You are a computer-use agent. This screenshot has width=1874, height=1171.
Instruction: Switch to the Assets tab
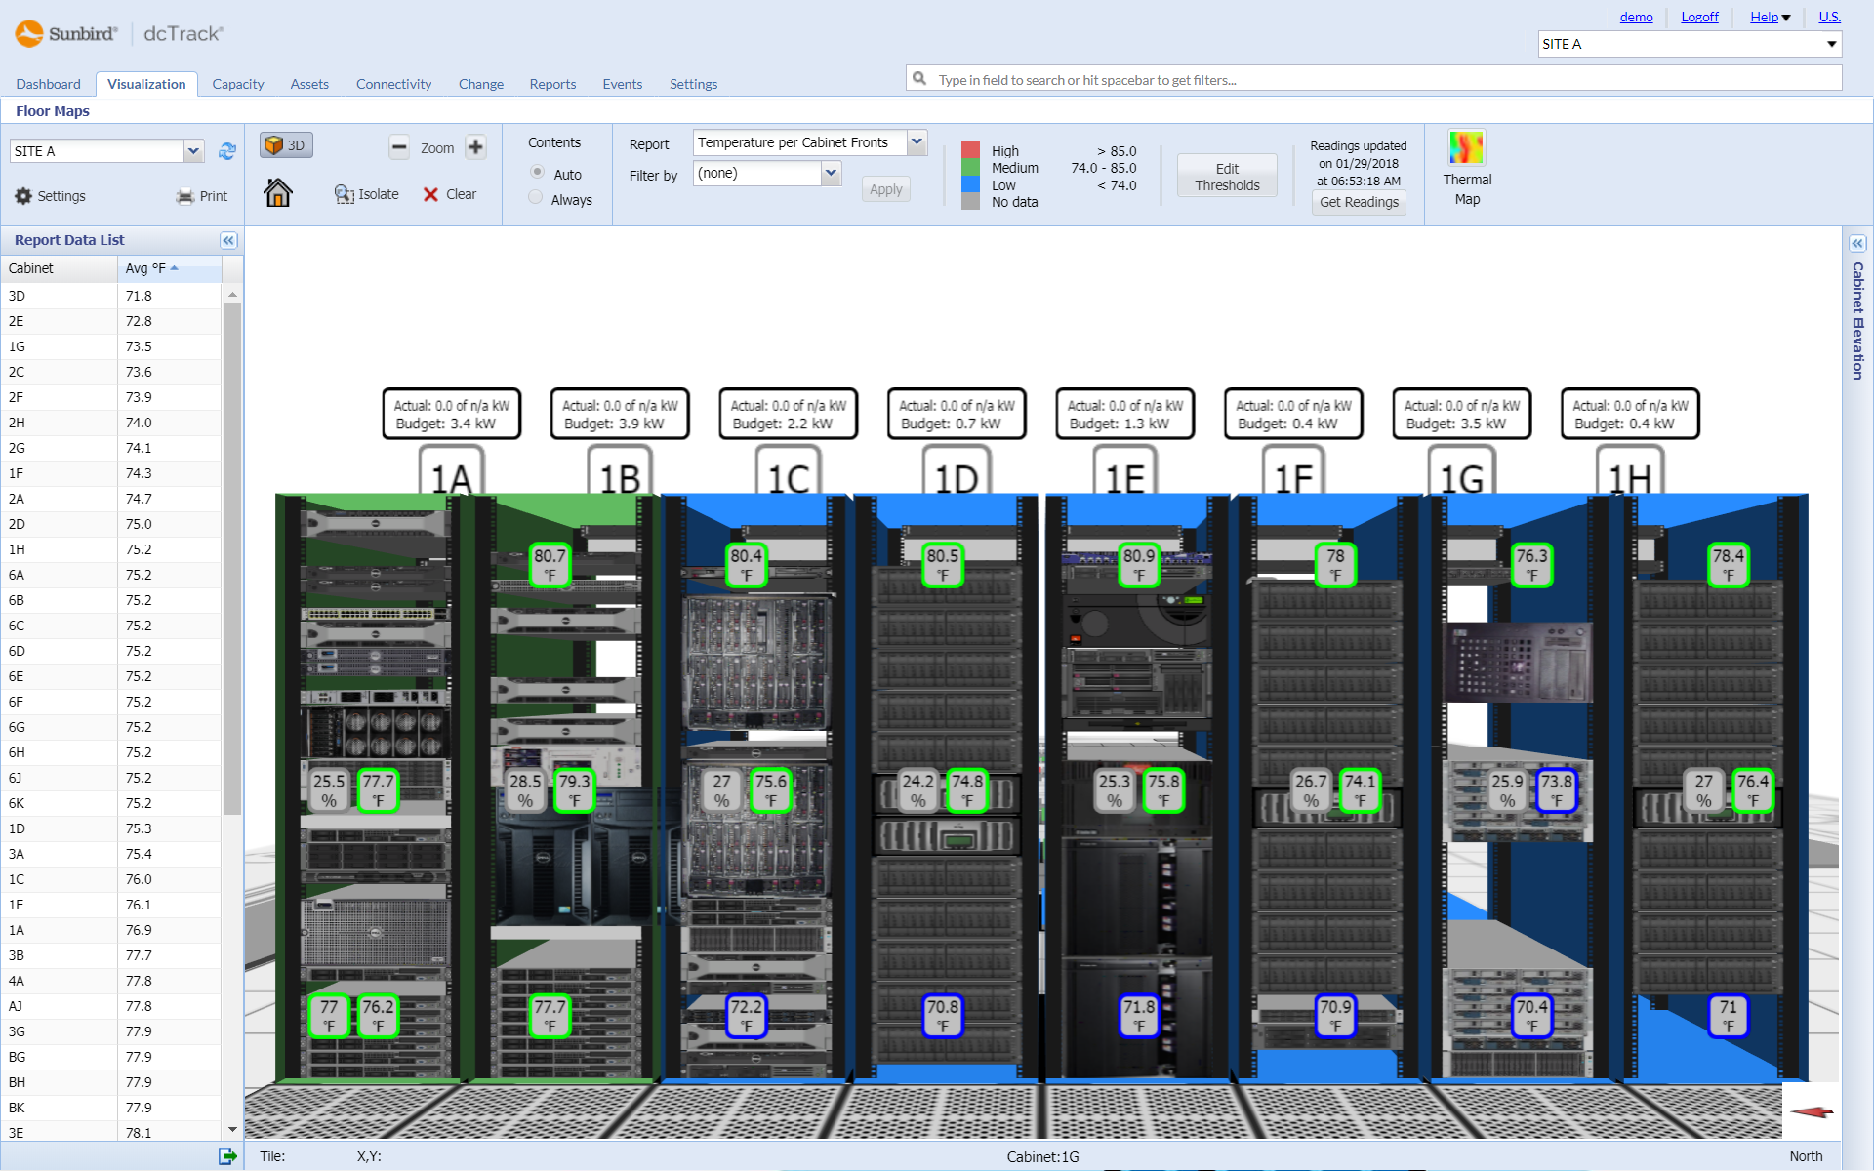tap(303, 84)
